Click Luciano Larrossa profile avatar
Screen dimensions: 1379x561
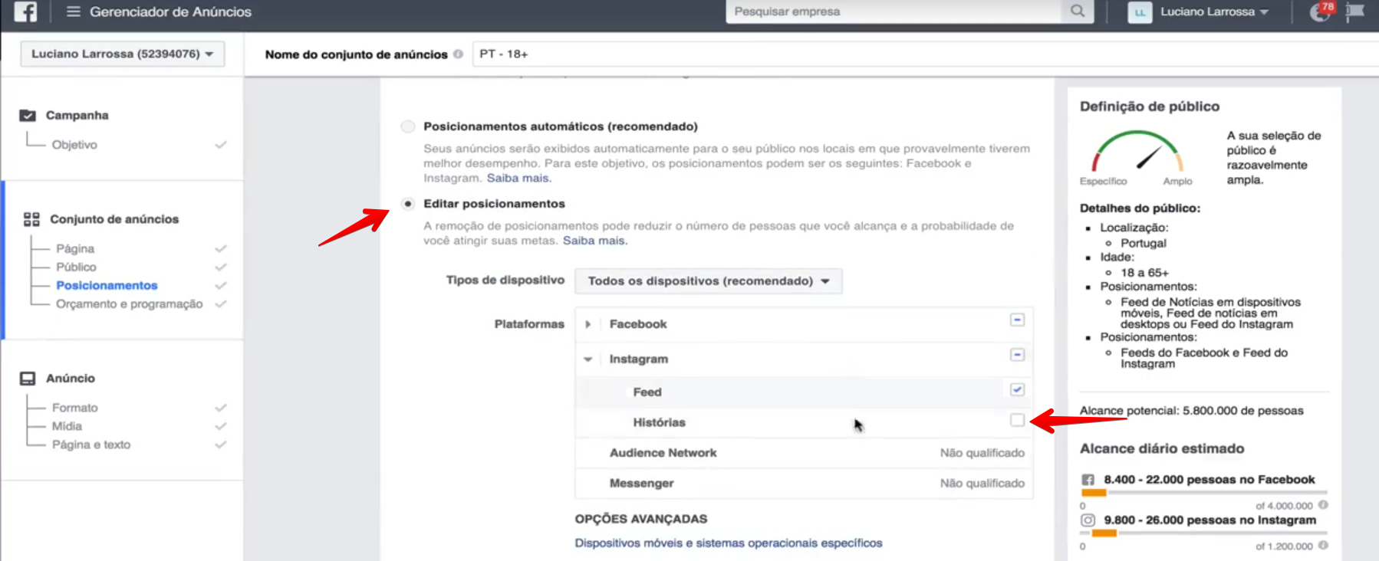click(x=1140, y=11)
